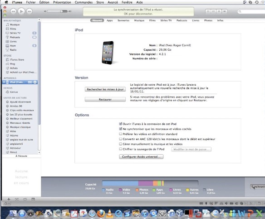Toggle Ouvrir iTunes à la connexion checkbox
This screenshot has height=219, width=265.
[121, 124]
